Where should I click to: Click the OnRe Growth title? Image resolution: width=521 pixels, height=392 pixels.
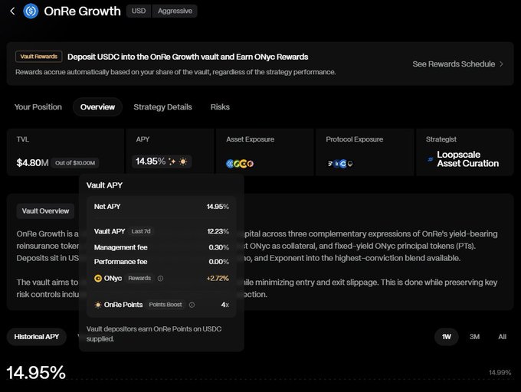(x=83, y=11)
